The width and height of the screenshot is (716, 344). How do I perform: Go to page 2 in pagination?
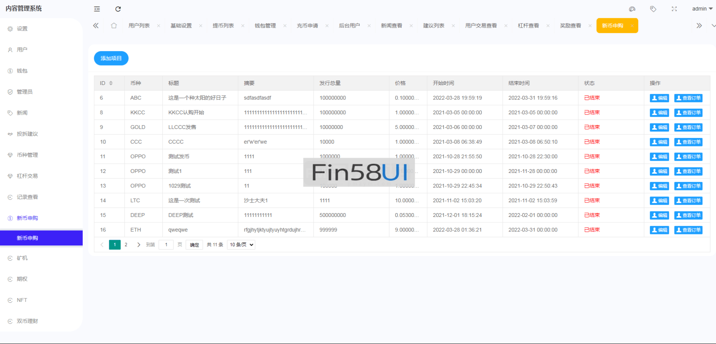(126, 245)
